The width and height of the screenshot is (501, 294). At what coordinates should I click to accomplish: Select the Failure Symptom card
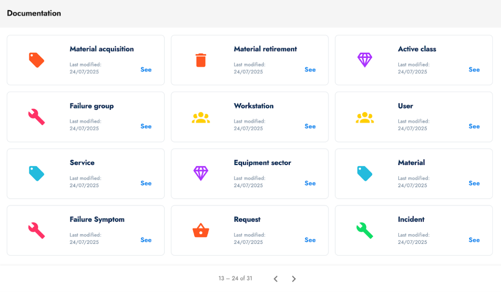coord(85,230)
